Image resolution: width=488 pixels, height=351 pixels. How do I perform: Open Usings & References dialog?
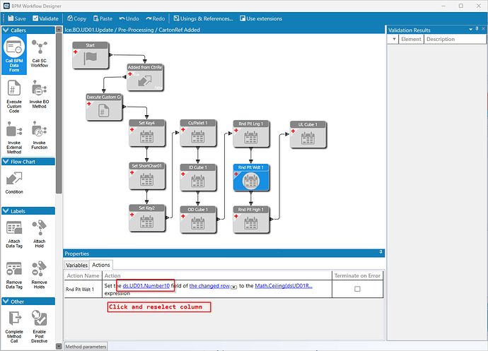pyautogui.click(x=203, y=18)
